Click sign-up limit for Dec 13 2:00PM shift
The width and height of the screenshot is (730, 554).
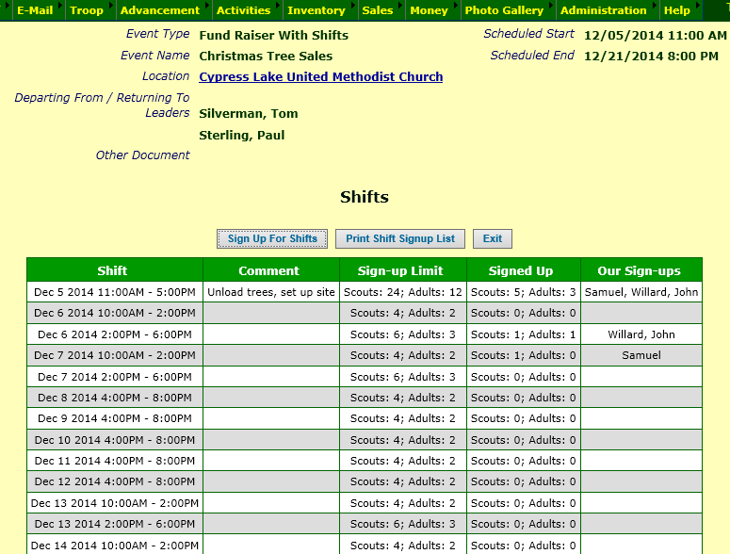(x=403, y=524)
